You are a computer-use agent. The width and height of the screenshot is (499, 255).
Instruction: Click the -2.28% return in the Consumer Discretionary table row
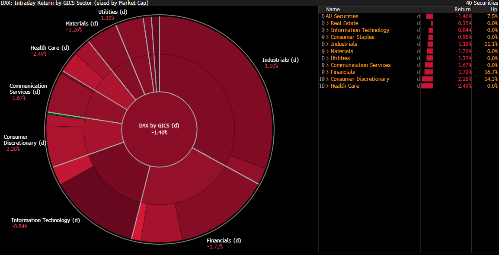click(x=464, y=79)
